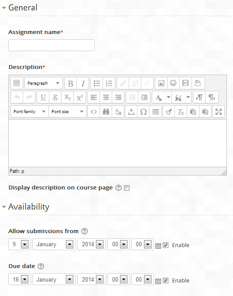Screen dimensions: 233x296
Task: Check Display description on course page
Action: click(127, 188)
